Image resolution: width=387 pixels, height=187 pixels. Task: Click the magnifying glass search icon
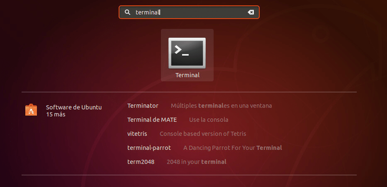[127, 12]
